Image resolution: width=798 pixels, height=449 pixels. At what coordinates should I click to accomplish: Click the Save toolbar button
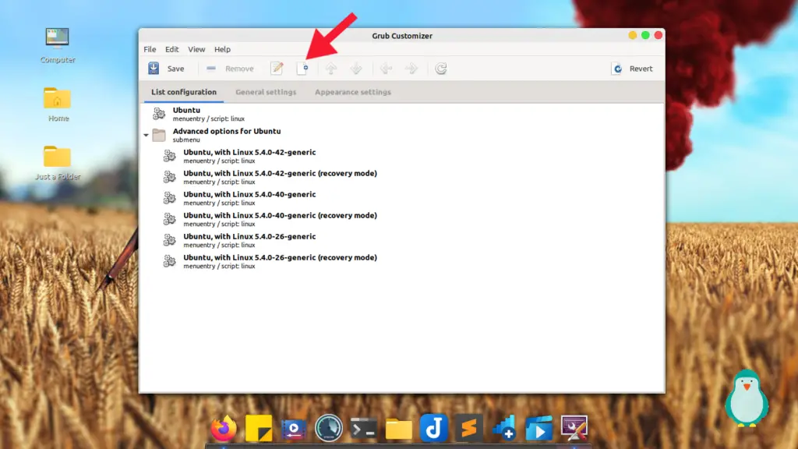[167, 69]
